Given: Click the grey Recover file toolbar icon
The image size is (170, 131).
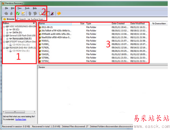Looking at the screenshot, I should (30, 14).
